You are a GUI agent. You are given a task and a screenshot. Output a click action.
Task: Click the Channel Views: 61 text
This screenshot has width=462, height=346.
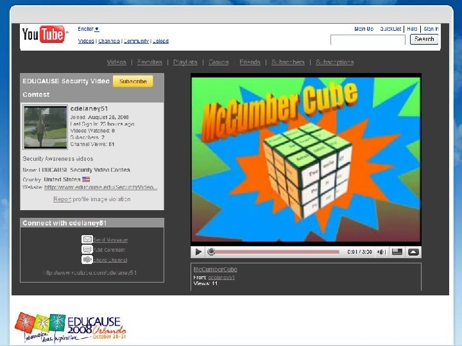92,144
